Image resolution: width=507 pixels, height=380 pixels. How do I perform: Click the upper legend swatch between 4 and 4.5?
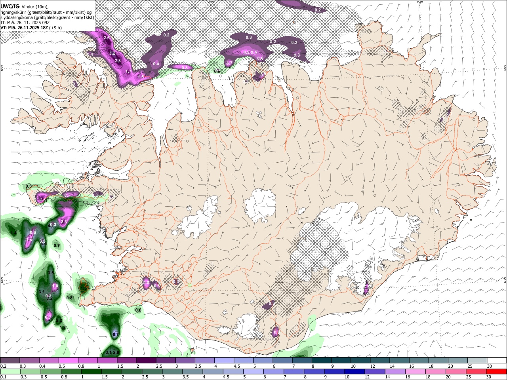(224, 361)
